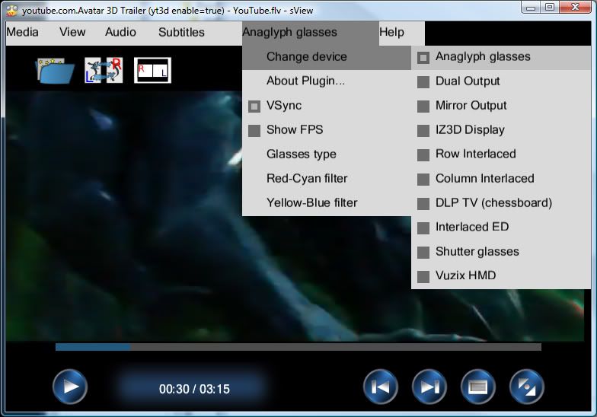Screen dimensions: 597x417
Task: Expand the Glasses type submenu
Action: tap(327, 154)
